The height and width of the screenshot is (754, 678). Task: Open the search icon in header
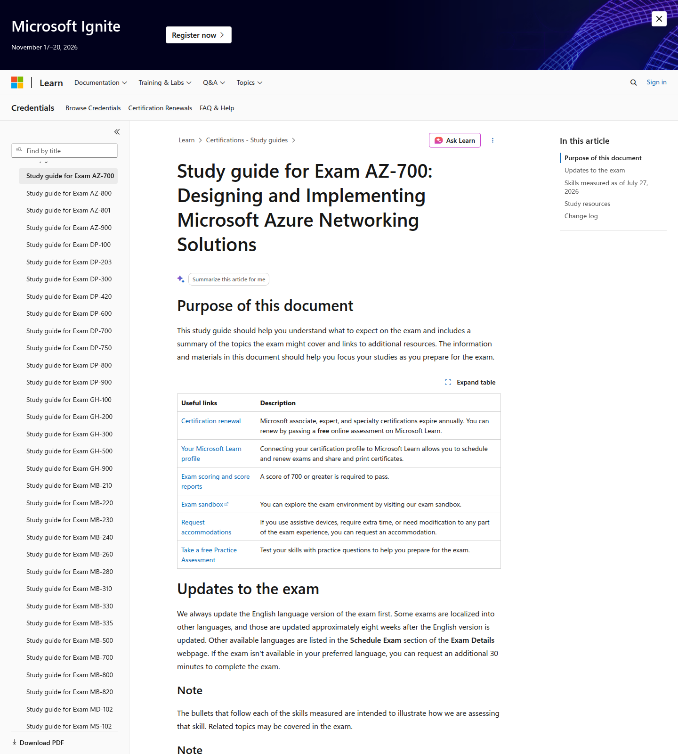[634, 82]
